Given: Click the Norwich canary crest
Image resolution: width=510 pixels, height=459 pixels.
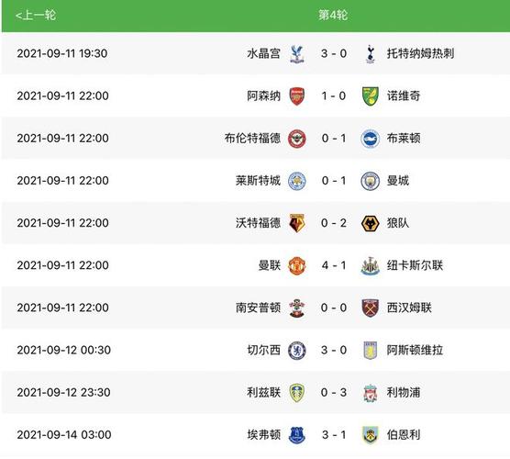Looking at the screenshot, I should [x=371, y=96].
